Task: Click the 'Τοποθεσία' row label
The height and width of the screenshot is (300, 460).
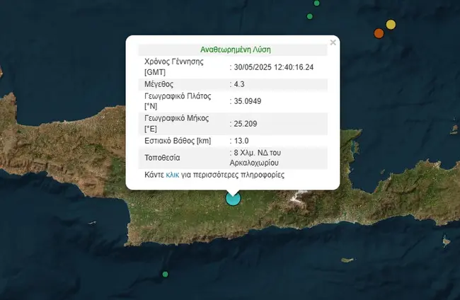Action: tap(163, 157)
